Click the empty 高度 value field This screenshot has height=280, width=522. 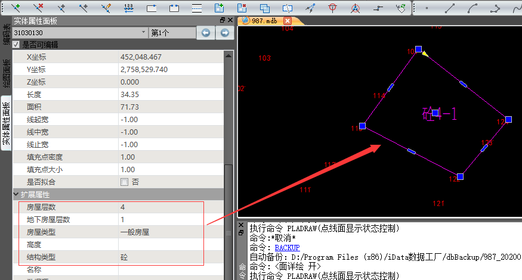171,245
